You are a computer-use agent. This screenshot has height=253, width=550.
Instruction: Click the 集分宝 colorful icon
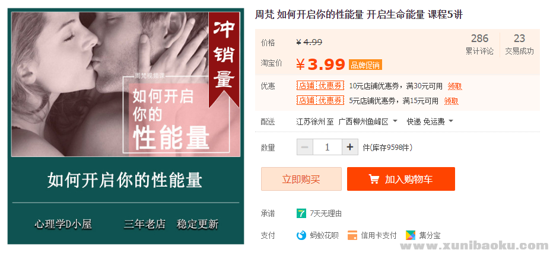point(411,235)
